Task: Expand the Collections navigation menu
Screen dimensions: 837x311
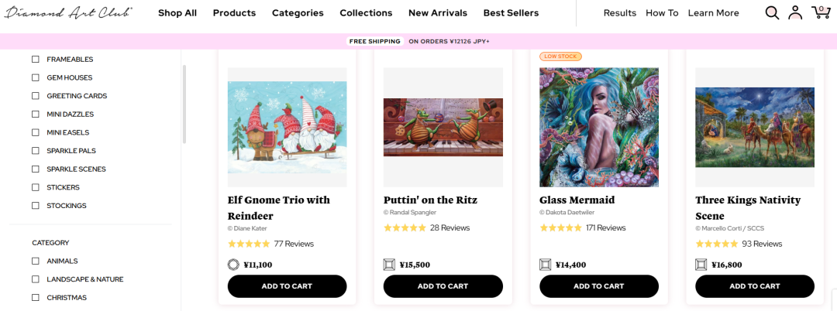Action: pos(366,13)
